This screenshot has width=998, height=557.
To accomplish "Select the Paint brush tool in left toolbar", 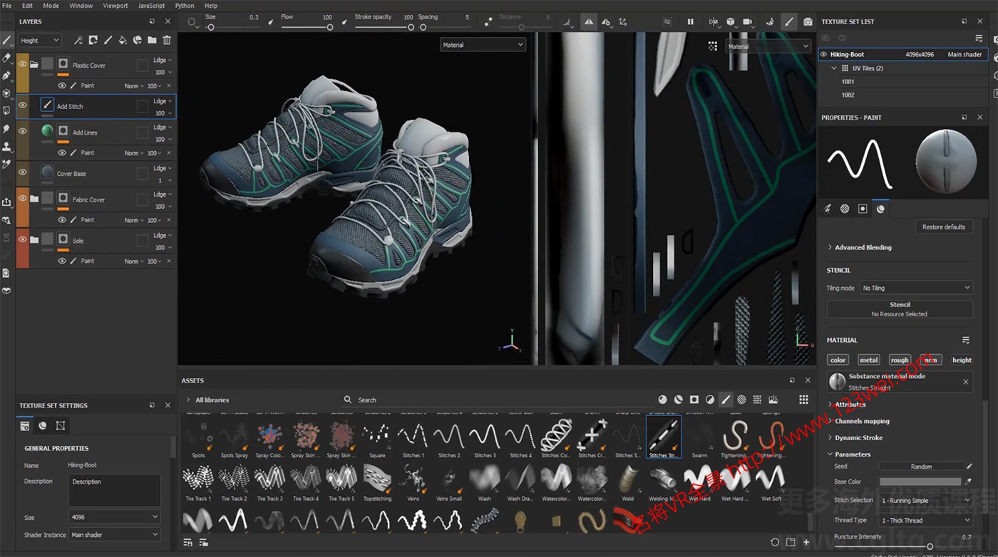I will click(7, 40).
